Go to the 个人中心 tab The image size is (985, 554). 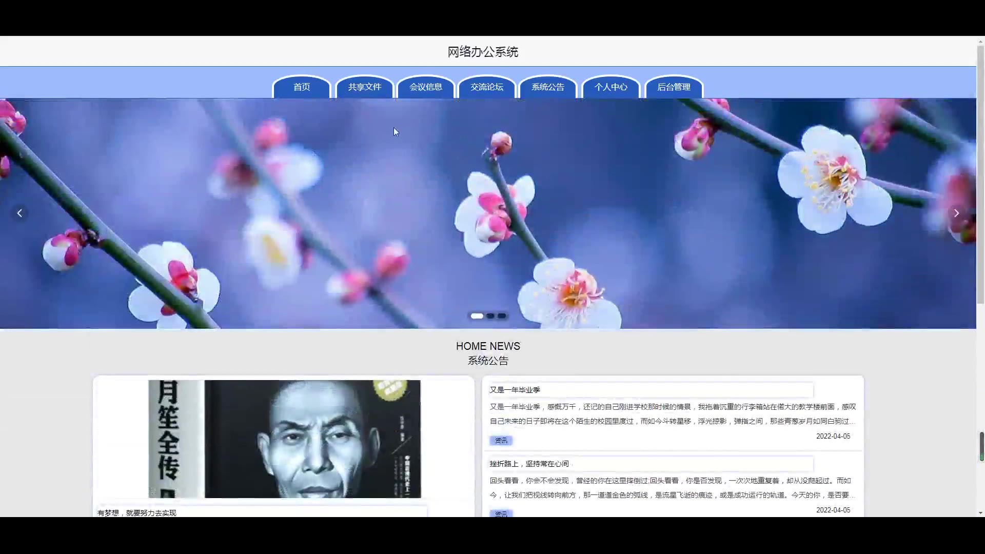coord(610,87)
